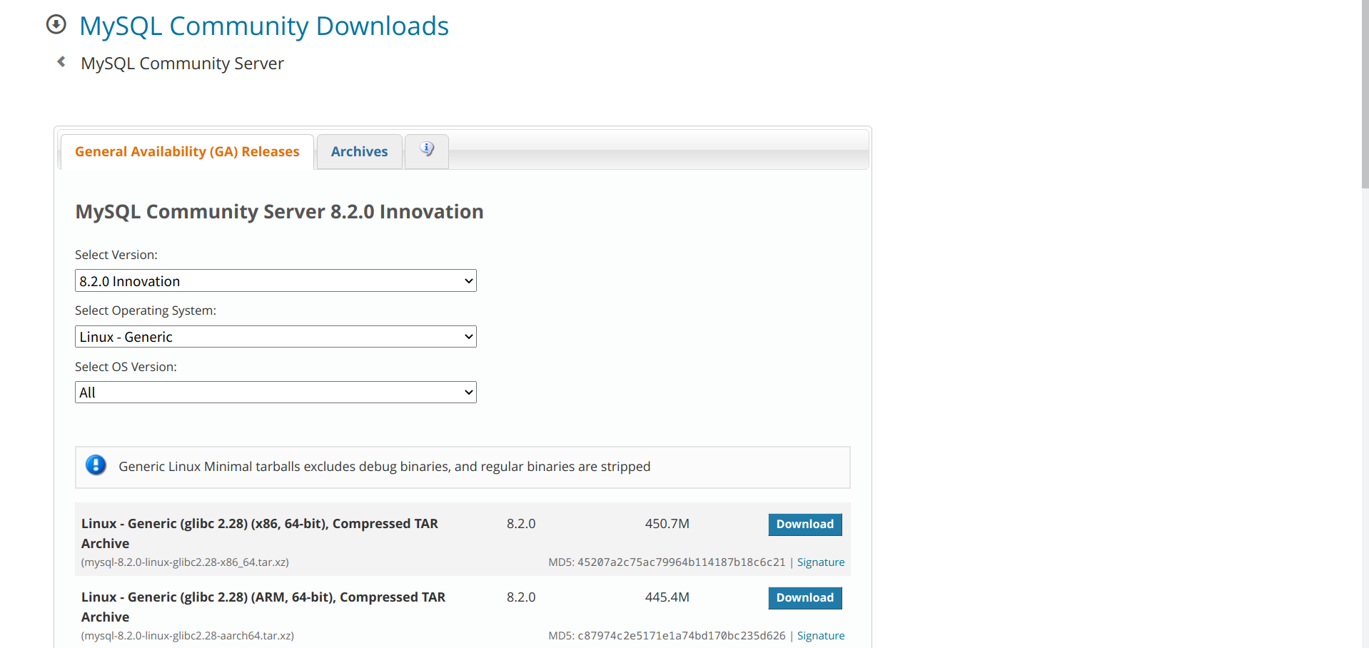Screen dimensions: 1369x648
Task: Click the x86, 64-bit Compressed TAR Archive title
Action: [260, 533]
